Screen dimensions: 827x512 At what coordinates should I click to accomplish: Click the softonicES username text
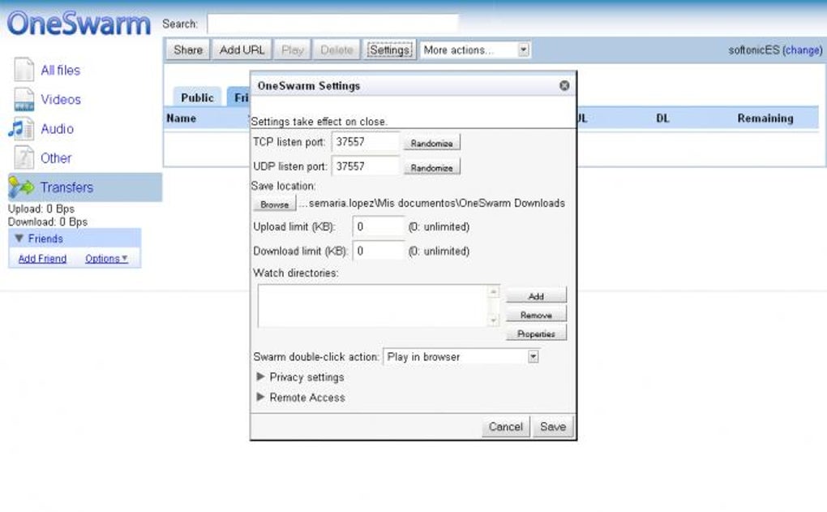pos(754,50)
